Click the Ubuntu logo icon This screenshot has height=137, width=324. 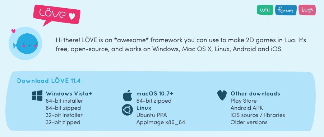pos(127,110)
